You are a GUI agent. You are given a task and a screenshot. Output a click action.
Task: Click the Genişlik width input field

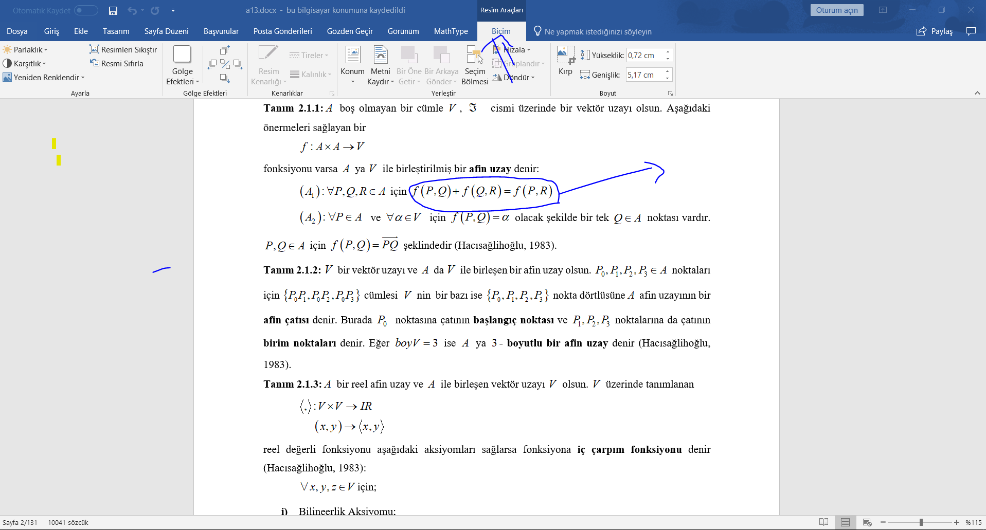(645, 75)
